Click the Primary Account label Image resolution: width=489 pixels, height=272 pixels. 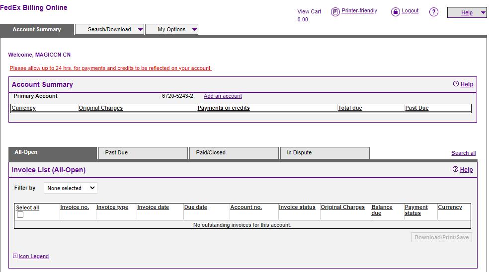pyautogui.click(x=36, y=96)
